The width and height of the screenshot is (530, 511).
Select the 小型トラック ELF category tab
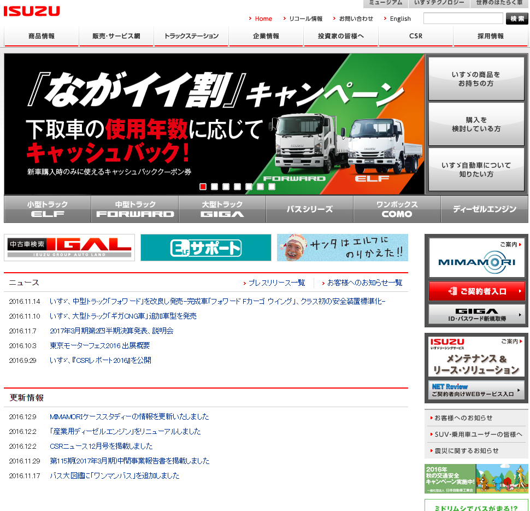(x=48, y=209)
